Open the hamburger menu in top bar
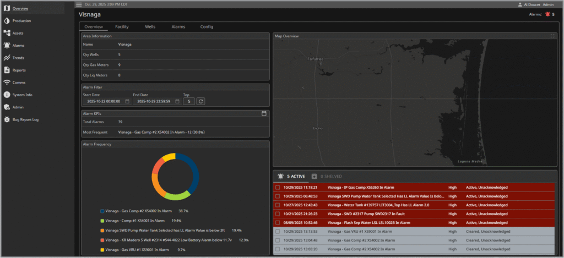 click(79, 4)
